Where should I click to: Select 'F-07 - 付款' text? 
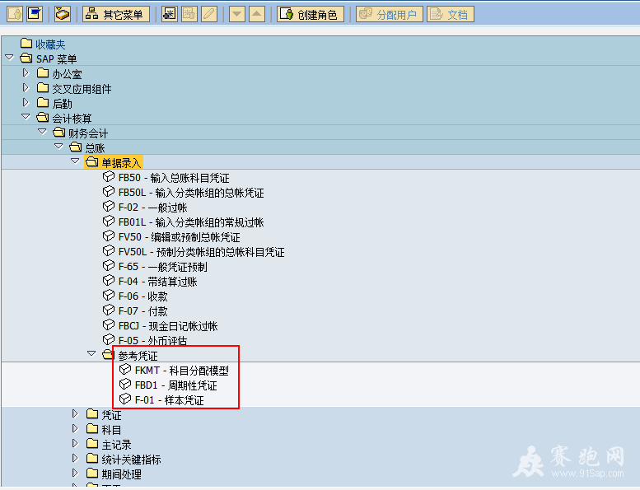(x=143, y=311)
